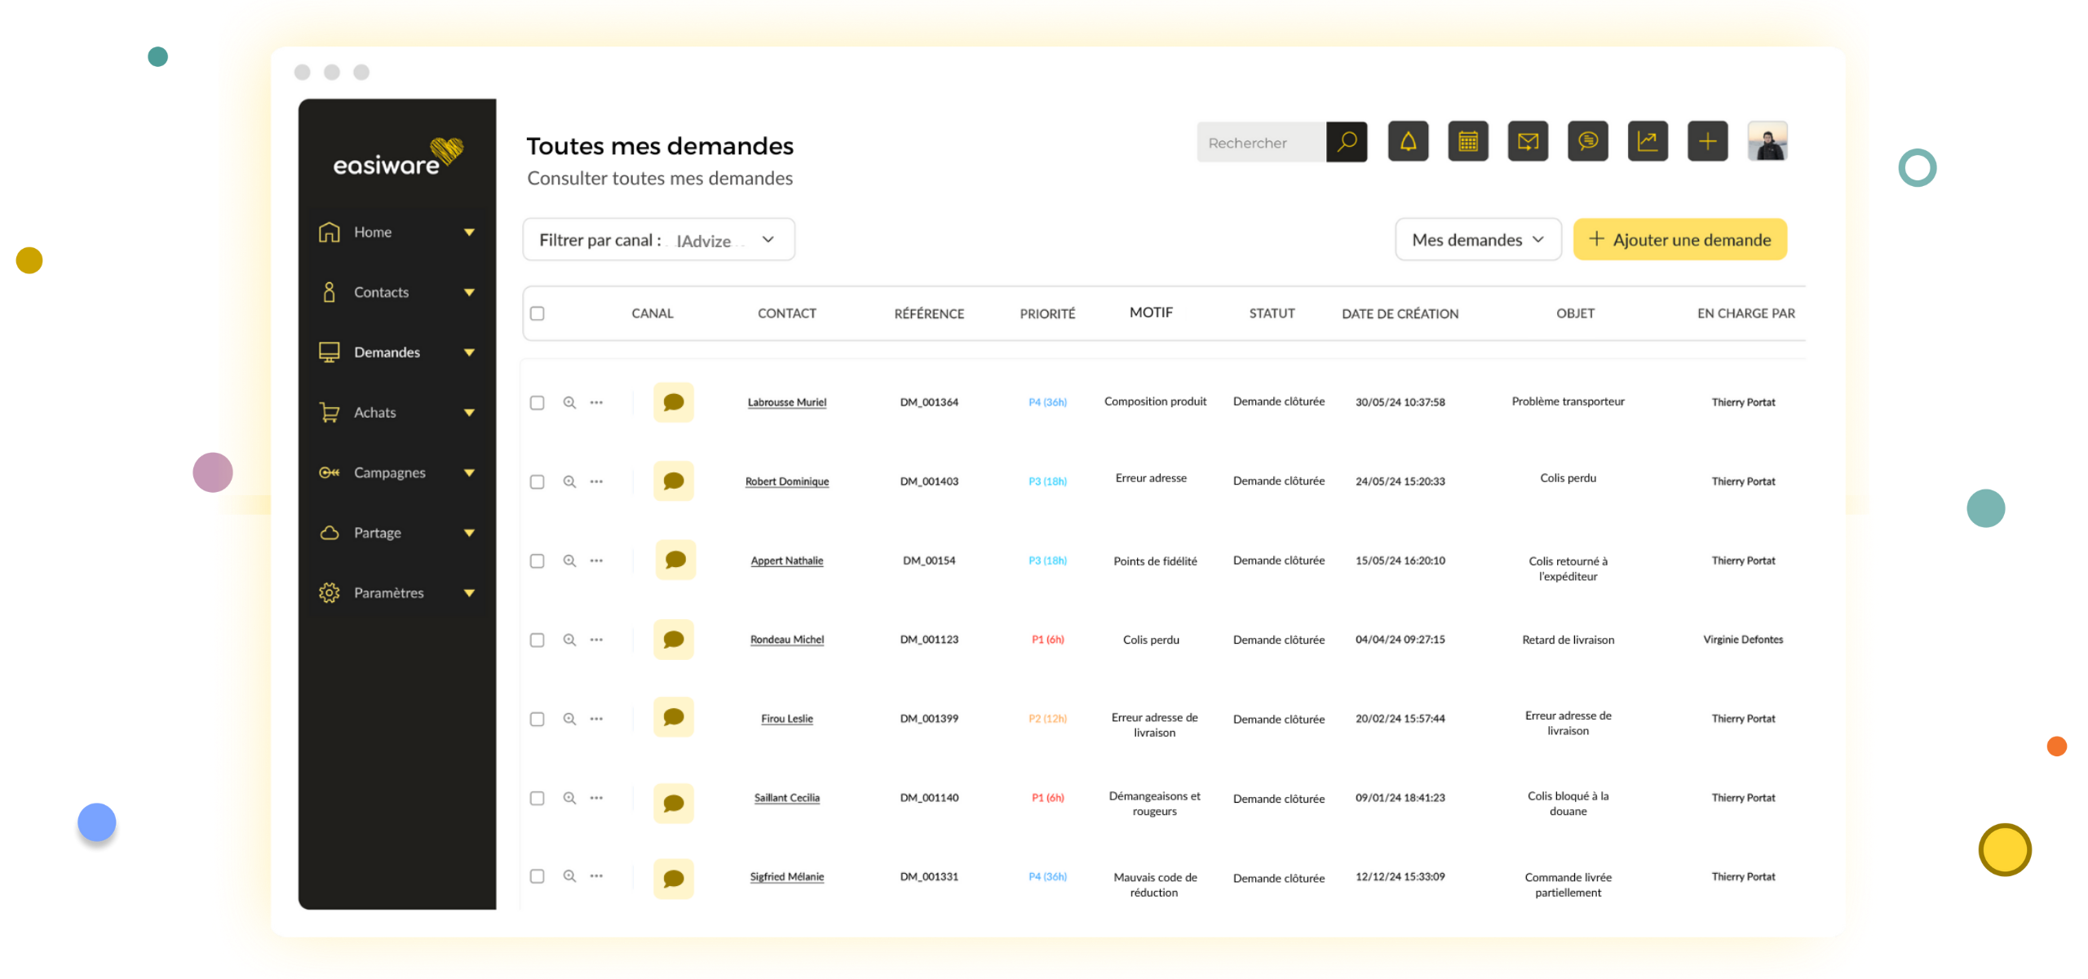Image resolution: width=2088 pixels, height=979 pixels.
Task: Open the Demandes sidebar menu
Action: (387, 352)
